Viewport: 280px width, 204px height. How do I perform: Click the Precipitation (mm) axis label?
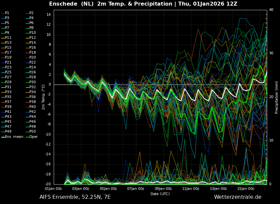pyautogui.click(x=276, y=97)
